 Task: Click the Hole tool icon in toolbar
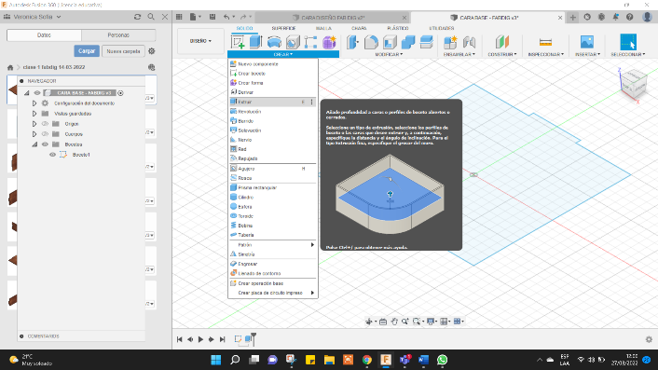tap(293, 42)
